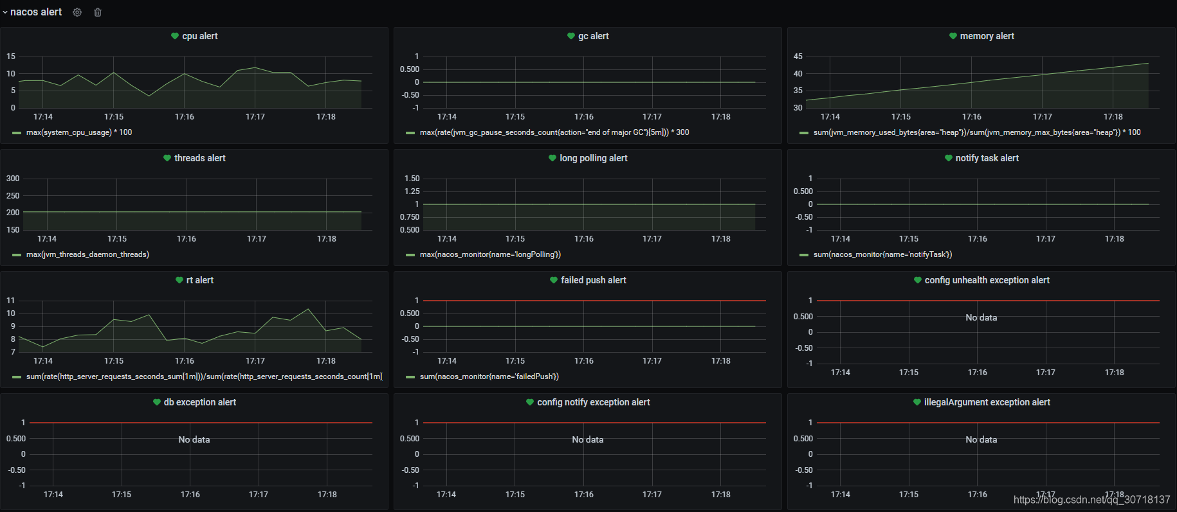Click the notify task legend color swatch
The height and width of the screenshot is (512, 1177).
coord(804,255)
